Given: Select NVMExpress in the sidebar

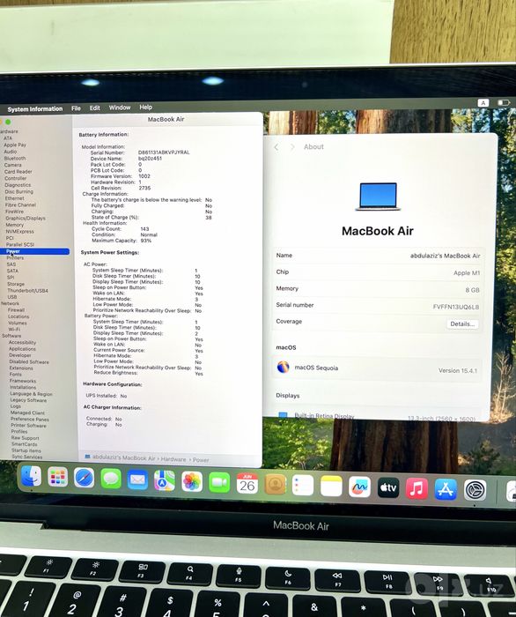Looking at the screenshot, I should pyautogui.click(x=19, y=231).
